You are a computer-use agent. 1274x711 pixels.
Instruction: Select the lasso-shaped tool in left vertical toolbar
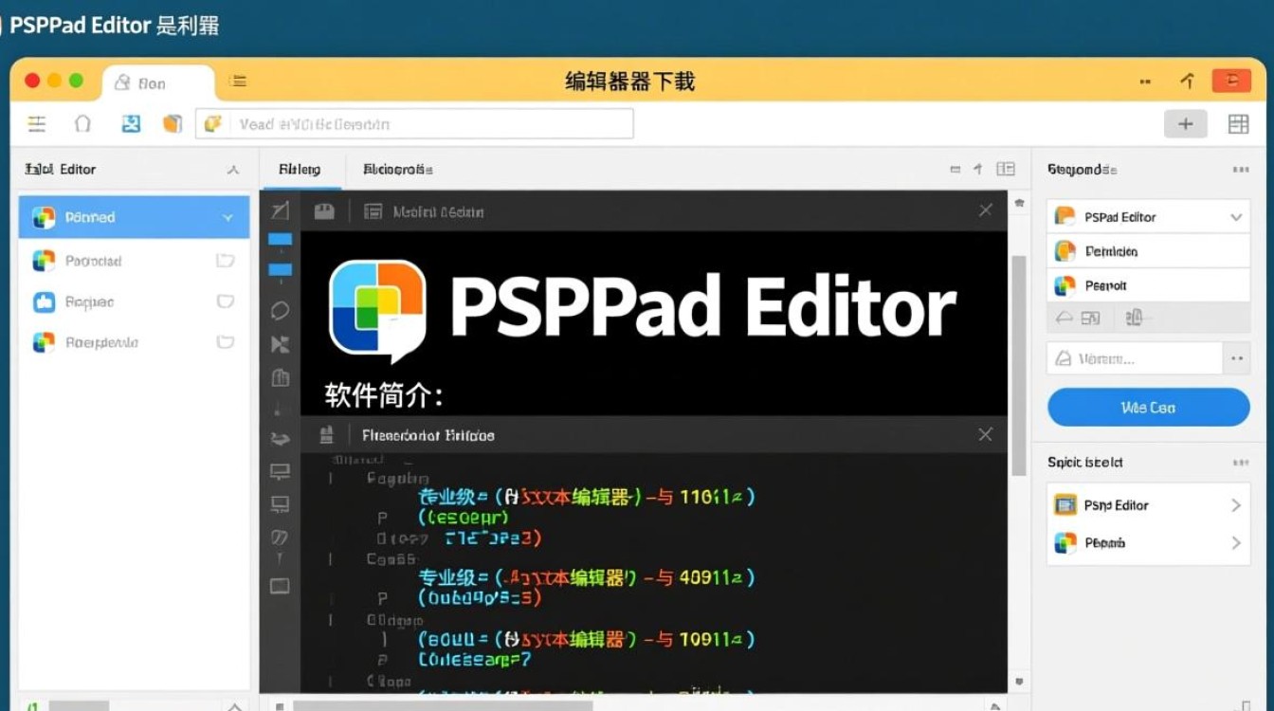click(279, 310)
